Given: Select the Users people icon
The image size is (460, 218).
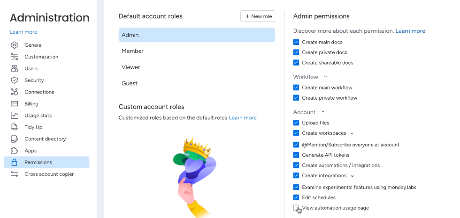Looking at the screenshot, I should click(x=15, y=68).
